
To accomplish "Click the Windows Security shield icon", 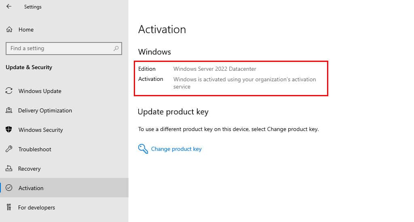I will [x=9, y=129].
